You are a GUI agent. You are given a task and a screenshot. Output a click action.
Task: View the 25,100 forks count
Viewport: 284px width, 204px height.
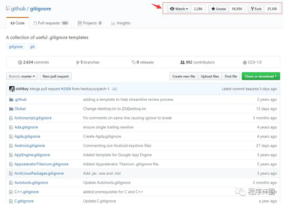tap(272, 9)
